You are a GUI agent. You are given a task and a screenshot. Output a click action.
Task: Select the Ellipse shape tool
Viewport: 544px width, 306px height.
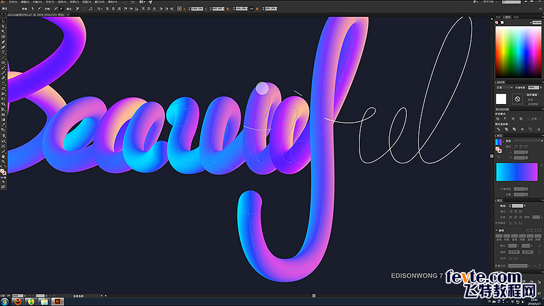[x=3, y=63]
